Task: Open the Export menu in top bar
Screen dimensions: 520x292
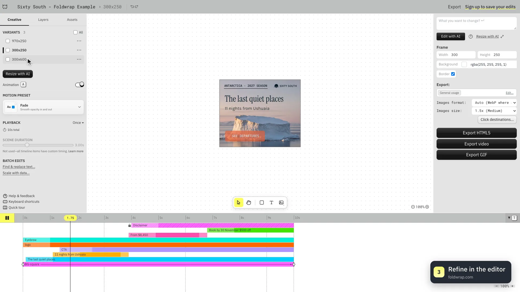Action: (x=454, y=7)
